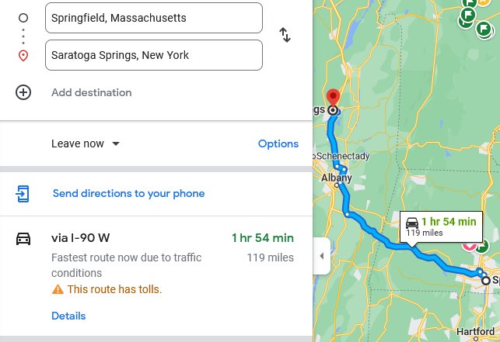This screenshot has width=500, height=342.
Task: Click the Springfield origin circle on map
Action: pyautogui.click(x=486, y=281)
